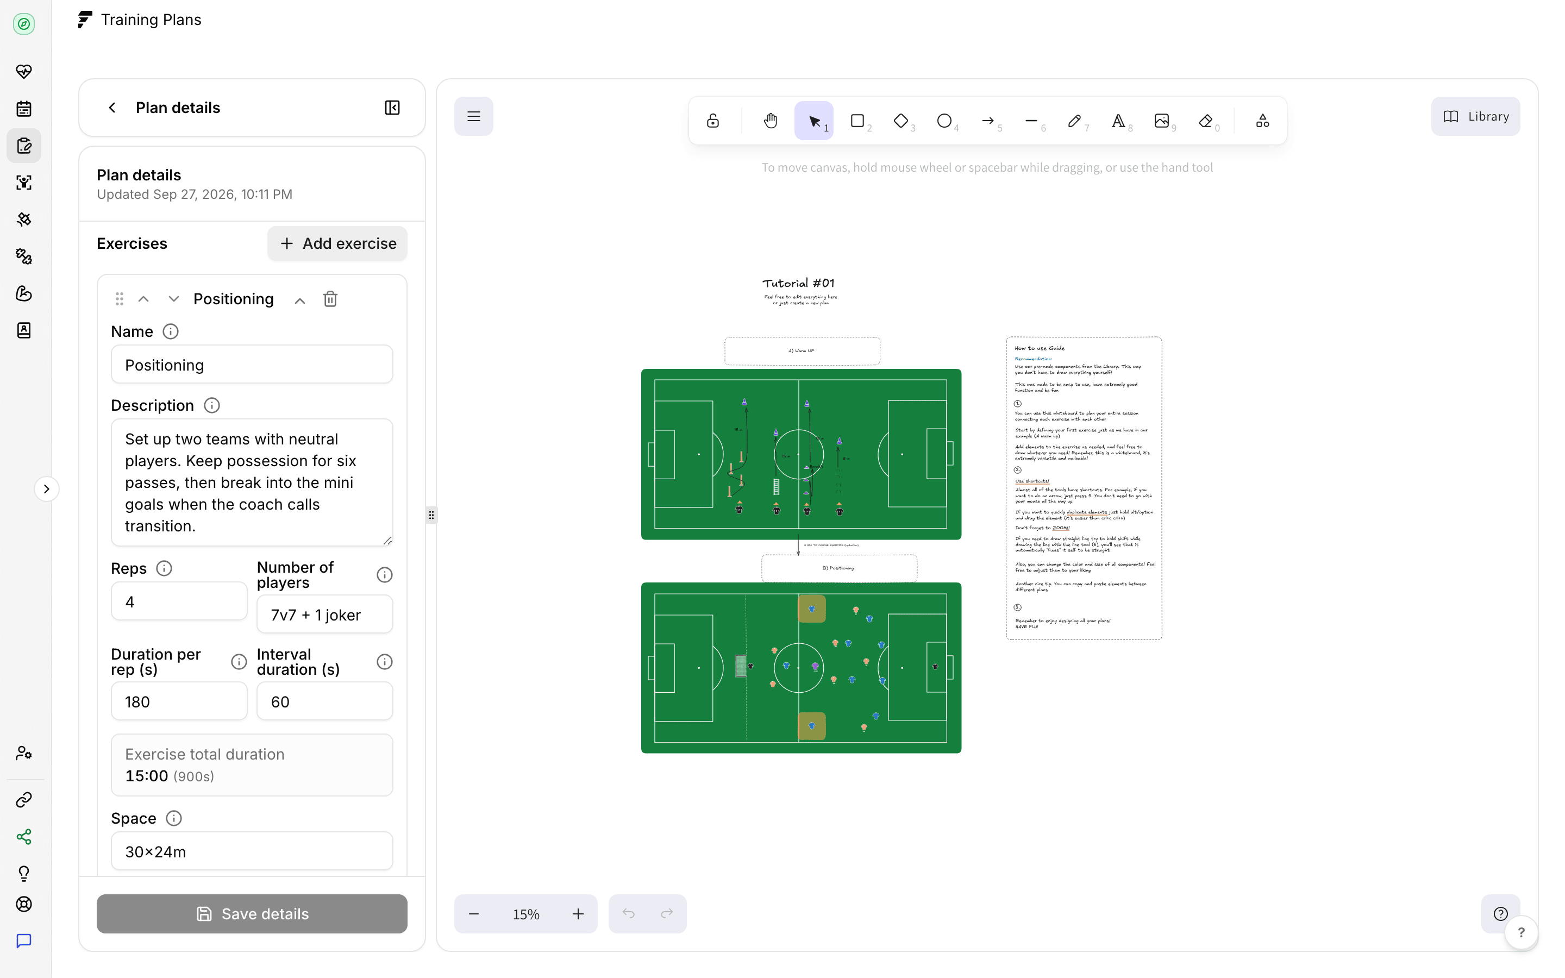The height and width of the screenshot is (978, 1565).
Task: Select the Insert image tool
Action: coord(1161,121)
